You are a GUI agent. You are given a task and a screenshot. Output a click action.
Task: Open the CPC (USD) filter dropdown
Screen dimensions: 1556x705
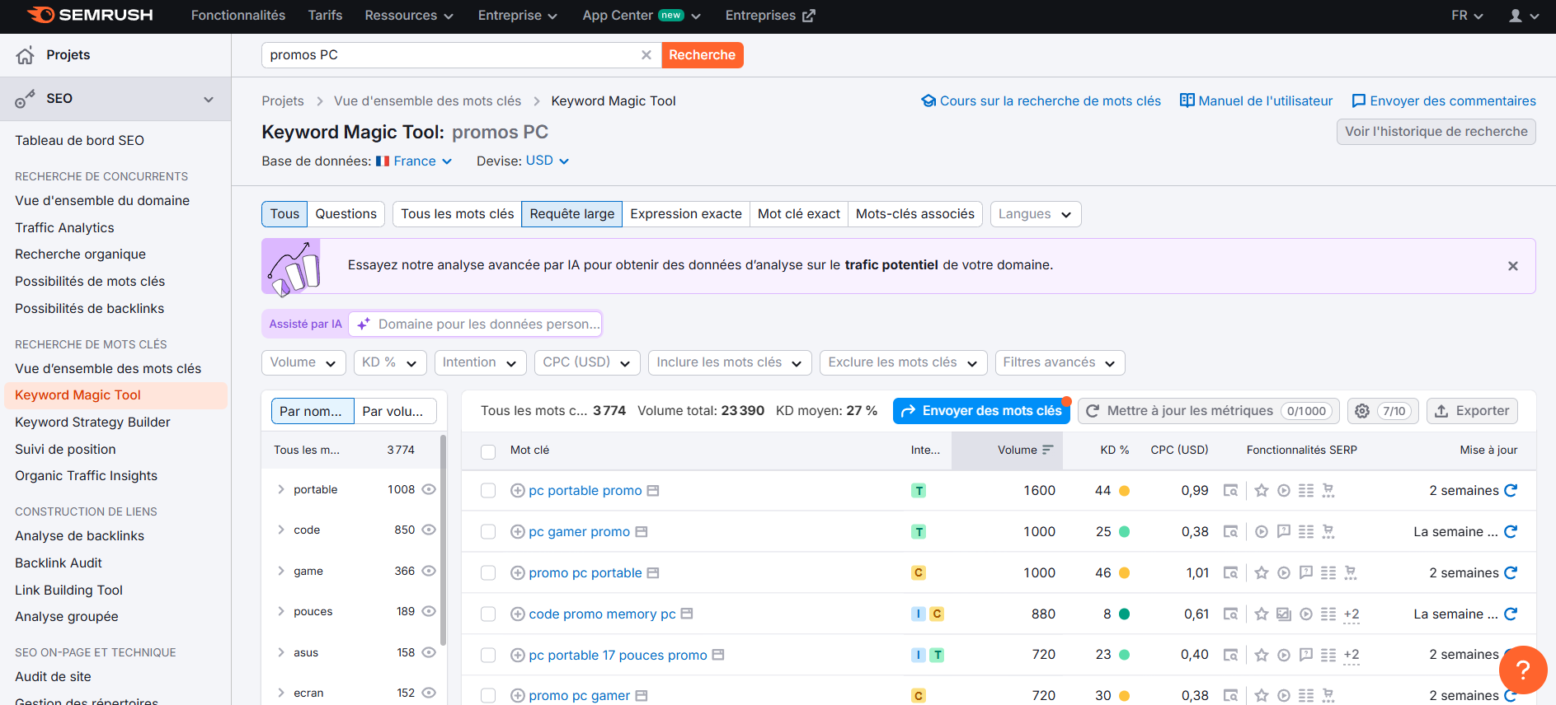point(587,362)
